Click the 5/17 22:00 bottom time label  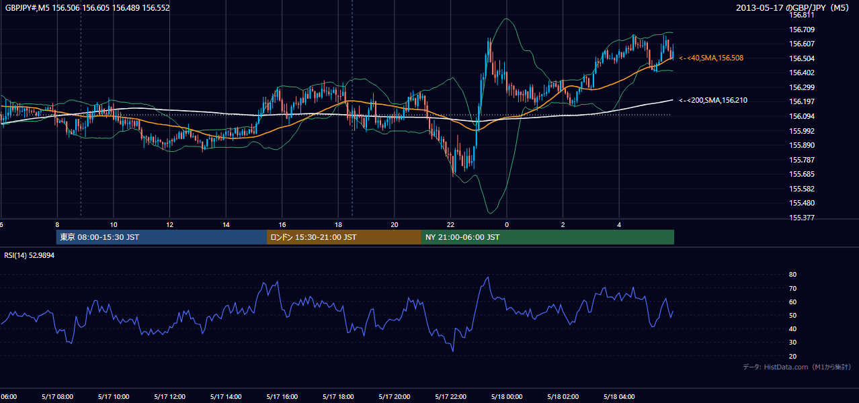[x=450, y=396]
